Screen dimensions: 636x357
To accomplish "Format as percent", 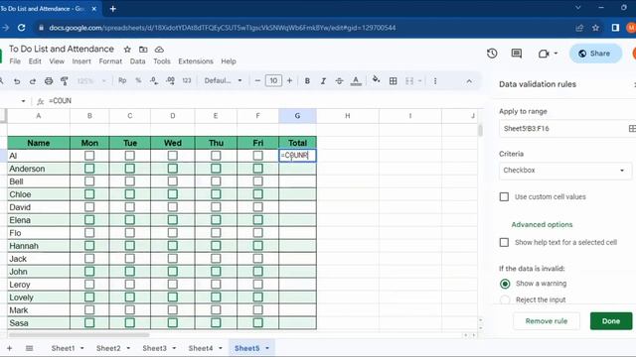I will [x=138, y=80].
